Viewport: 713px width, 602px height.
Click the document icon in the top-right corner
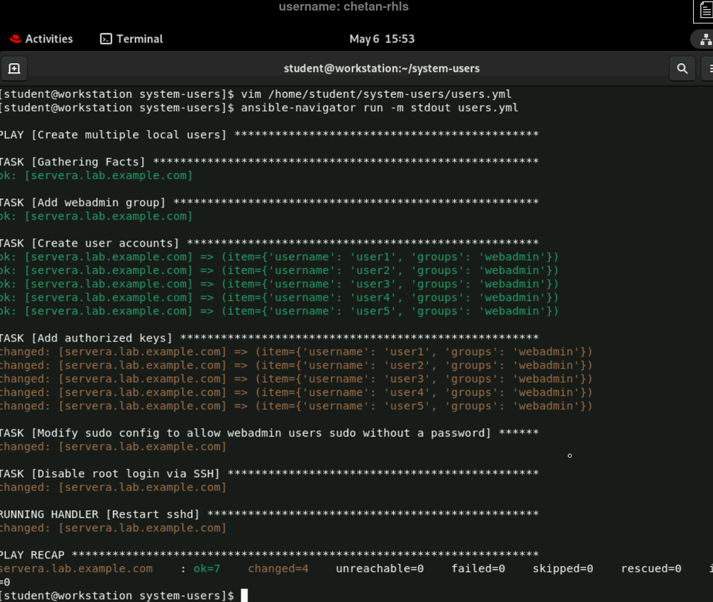704,11
